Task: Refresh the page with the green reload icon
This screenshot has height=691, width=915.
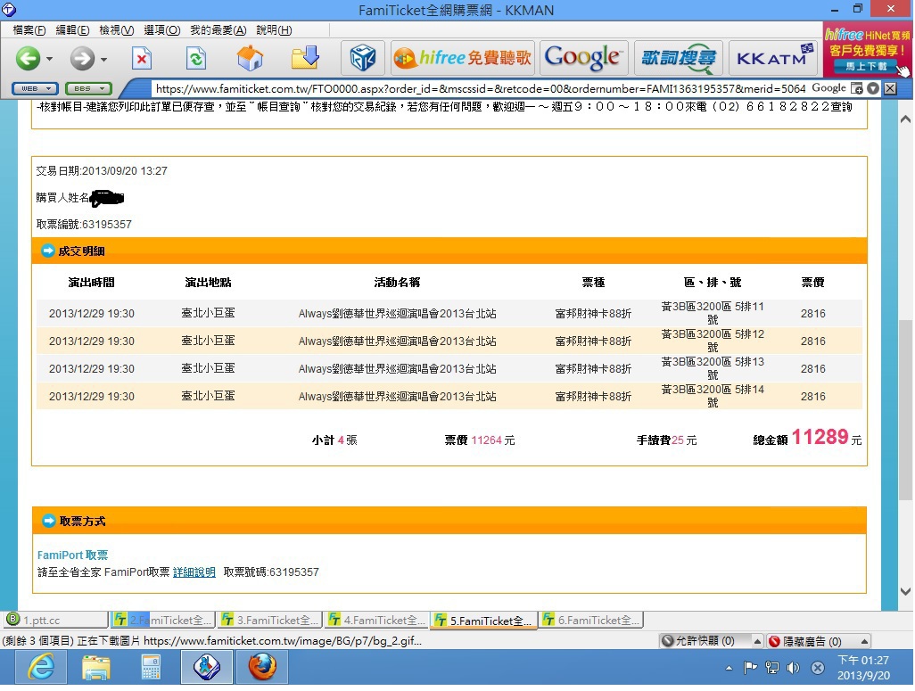Action: (196, 58)
